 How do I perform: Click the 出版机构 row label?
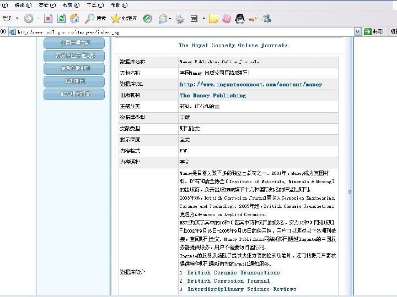130,95
